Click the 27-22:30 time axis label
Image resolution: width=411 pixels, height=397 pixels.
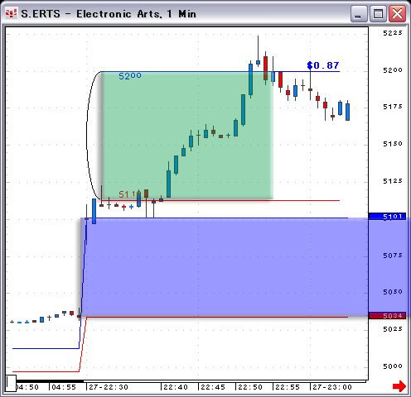(x=109, y=387)
